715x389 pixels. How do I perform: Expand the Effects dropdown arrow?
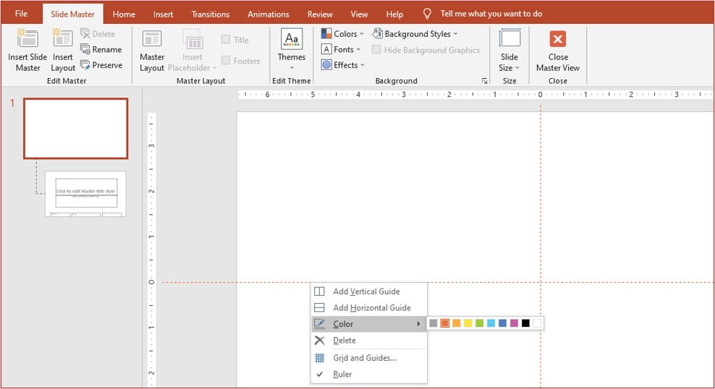363,65
